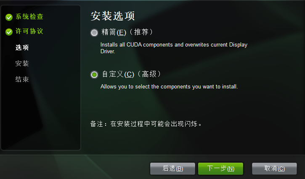This screenshot has width=305, height=179.
Task: Select the 精简 express radio button
Action: (94, 33)
